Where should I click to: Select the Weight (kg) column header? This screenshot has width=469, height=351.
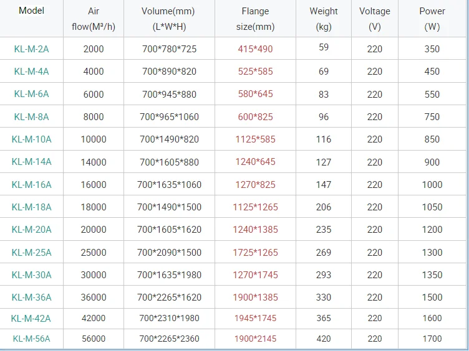click(324, 19)
